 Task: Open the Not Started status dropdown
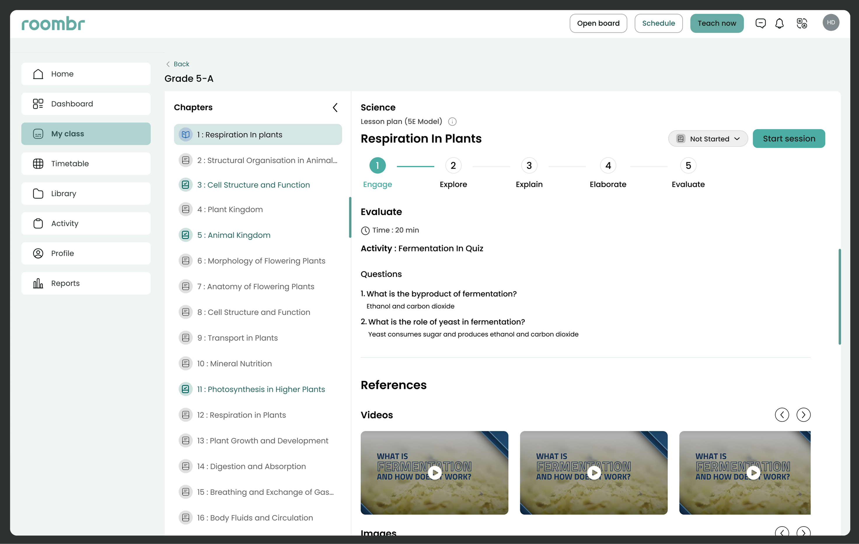[708, 139]
